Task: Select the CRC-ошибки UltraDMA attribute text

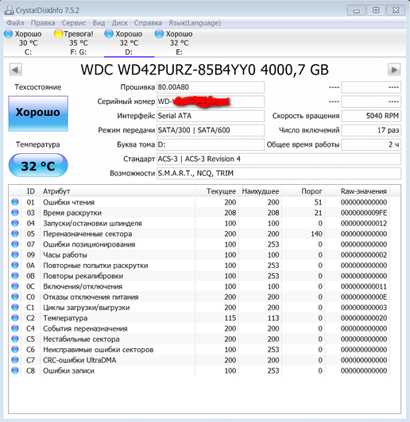Action: pyautogui.click(x=79, y=360)
